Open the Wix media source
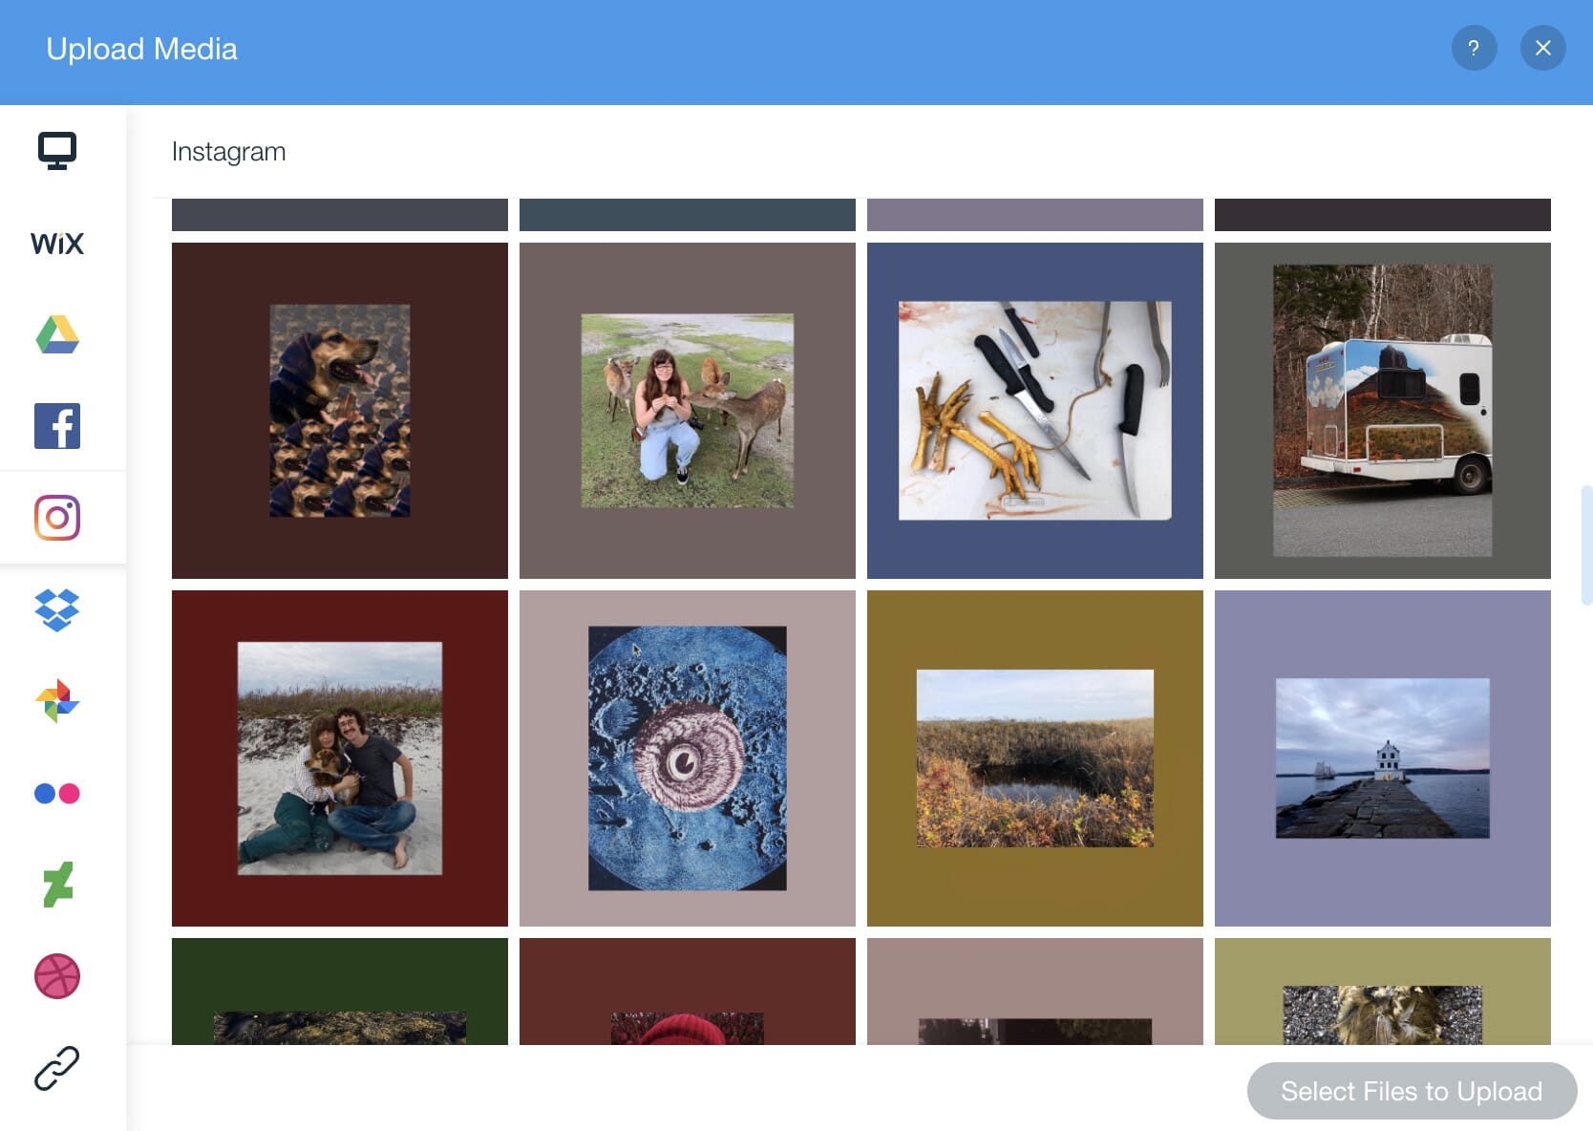1593x1131 pixels. point(57,244)
